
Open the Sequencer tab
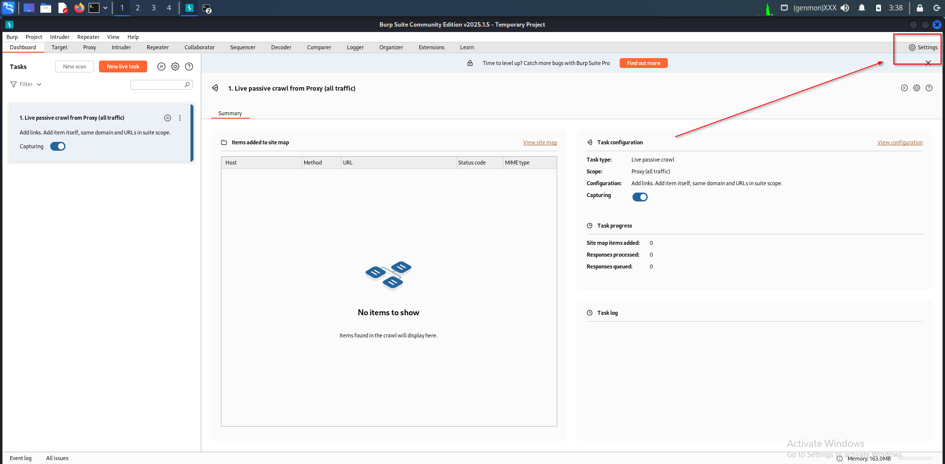(243, 47)
